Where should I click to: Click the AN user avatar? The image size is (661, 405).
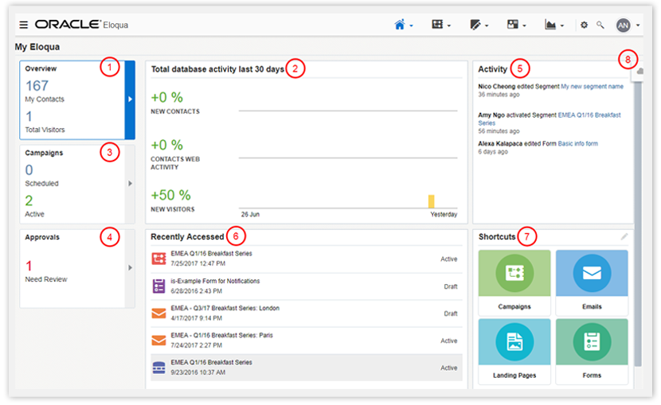[624, 25]
